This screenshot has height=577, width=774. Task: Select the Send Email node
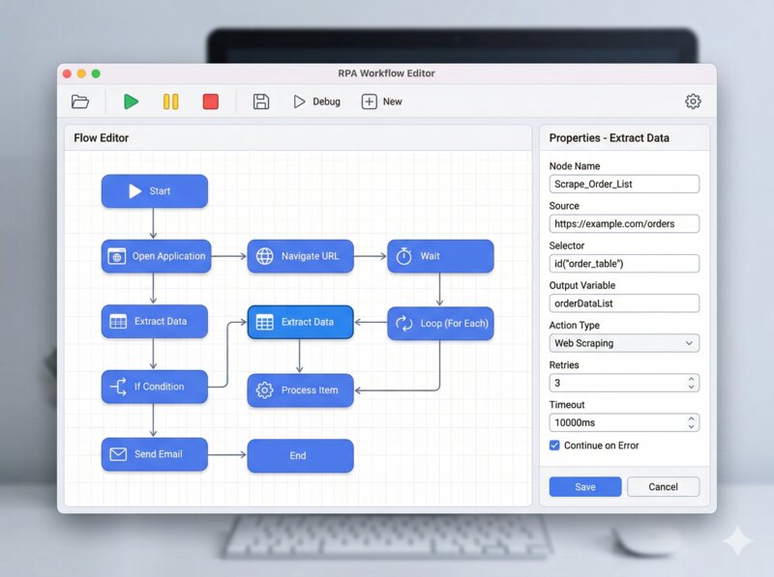tap(154, 454)
